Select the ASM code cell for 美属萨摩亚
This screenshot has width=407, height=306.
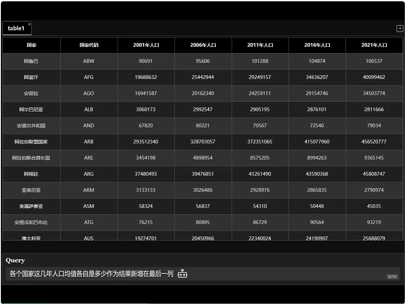coord(89,206)
